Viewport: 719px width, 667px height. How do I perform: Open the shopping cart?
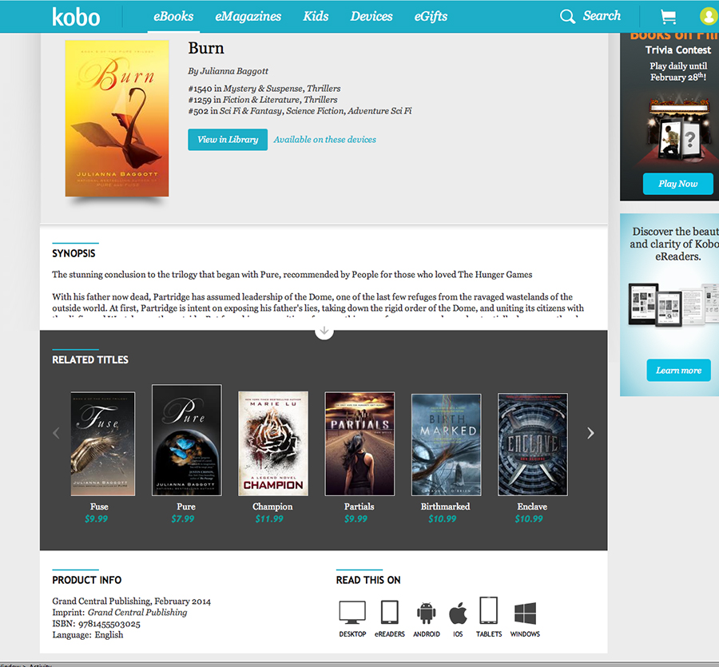point(668,17)
